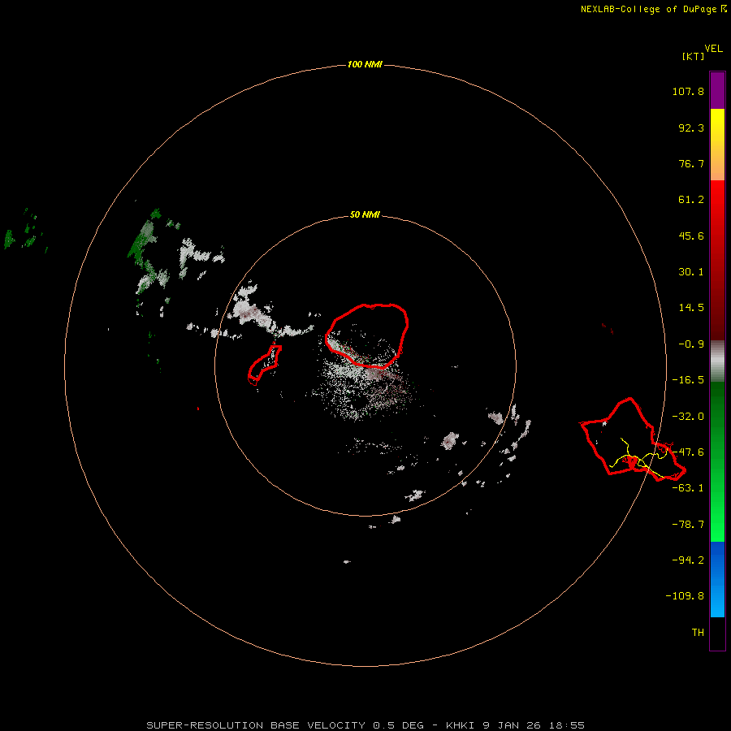
Task: Select the 92.3 legend value
Action: (x=691, y=128)
